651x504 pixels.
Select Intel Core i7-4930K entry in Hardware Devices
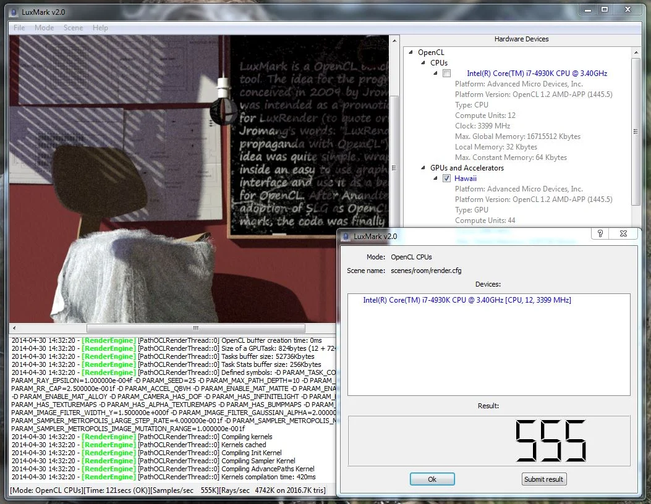pyautogui.click(x=537, y=73)
